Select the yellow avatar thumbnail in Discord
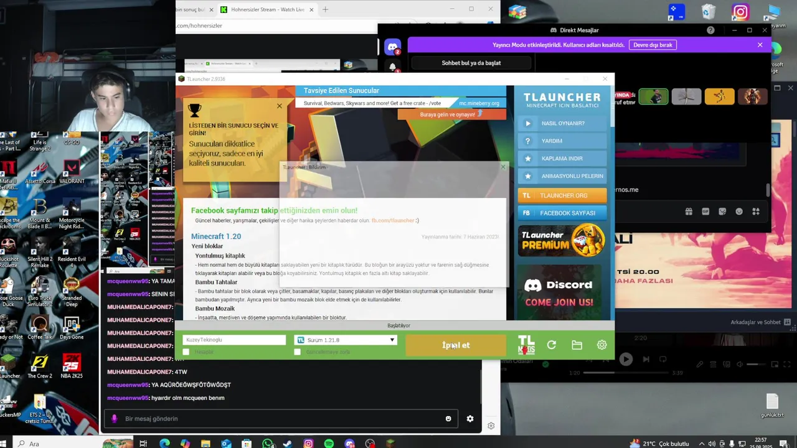This screenshot has width=797, height=448. click(719, 96)
